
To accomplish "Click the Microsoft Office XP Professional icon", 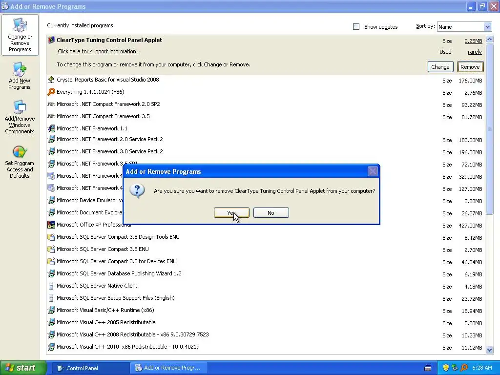I will click(x=51, y=225).
